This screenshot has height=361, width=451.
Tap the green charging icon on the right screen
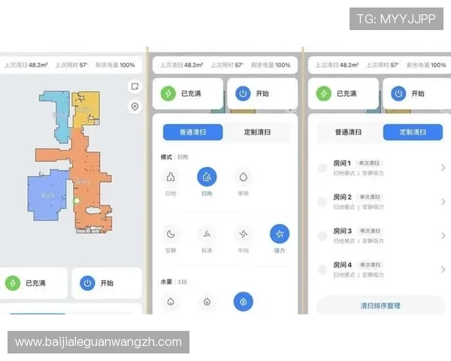(323, 93)
